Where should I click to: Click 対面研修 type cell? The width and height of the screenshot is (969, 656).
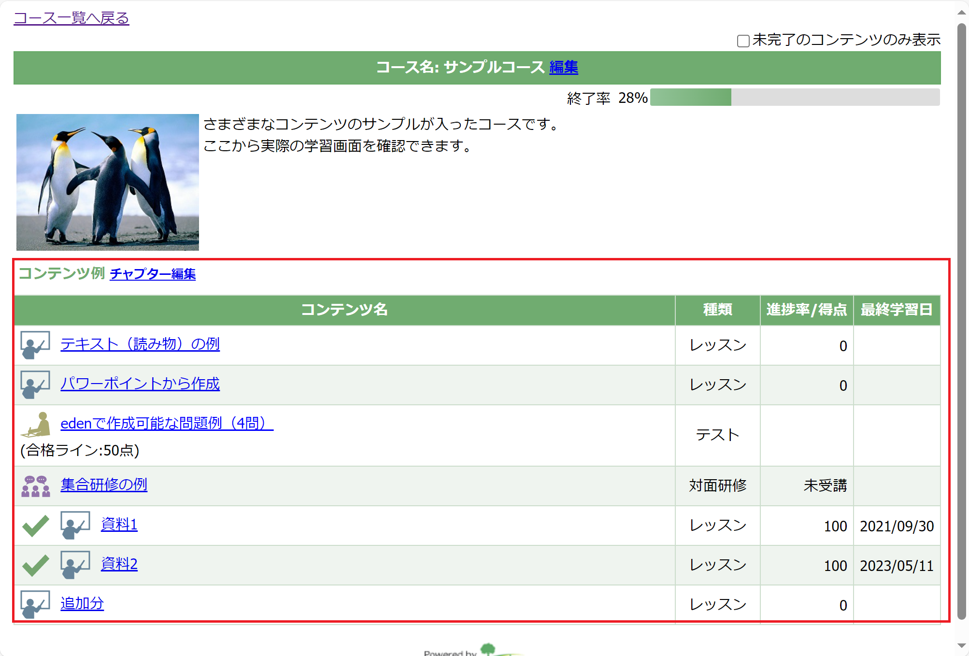point(717,485)
